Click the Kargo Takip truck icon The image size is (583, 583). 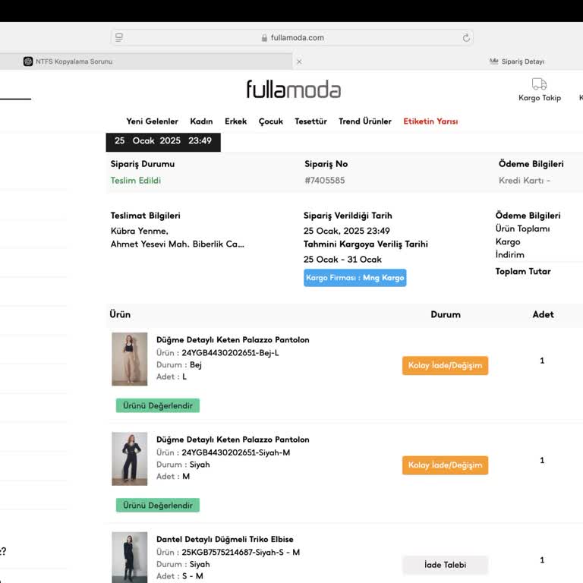click(x=539, y=84)
